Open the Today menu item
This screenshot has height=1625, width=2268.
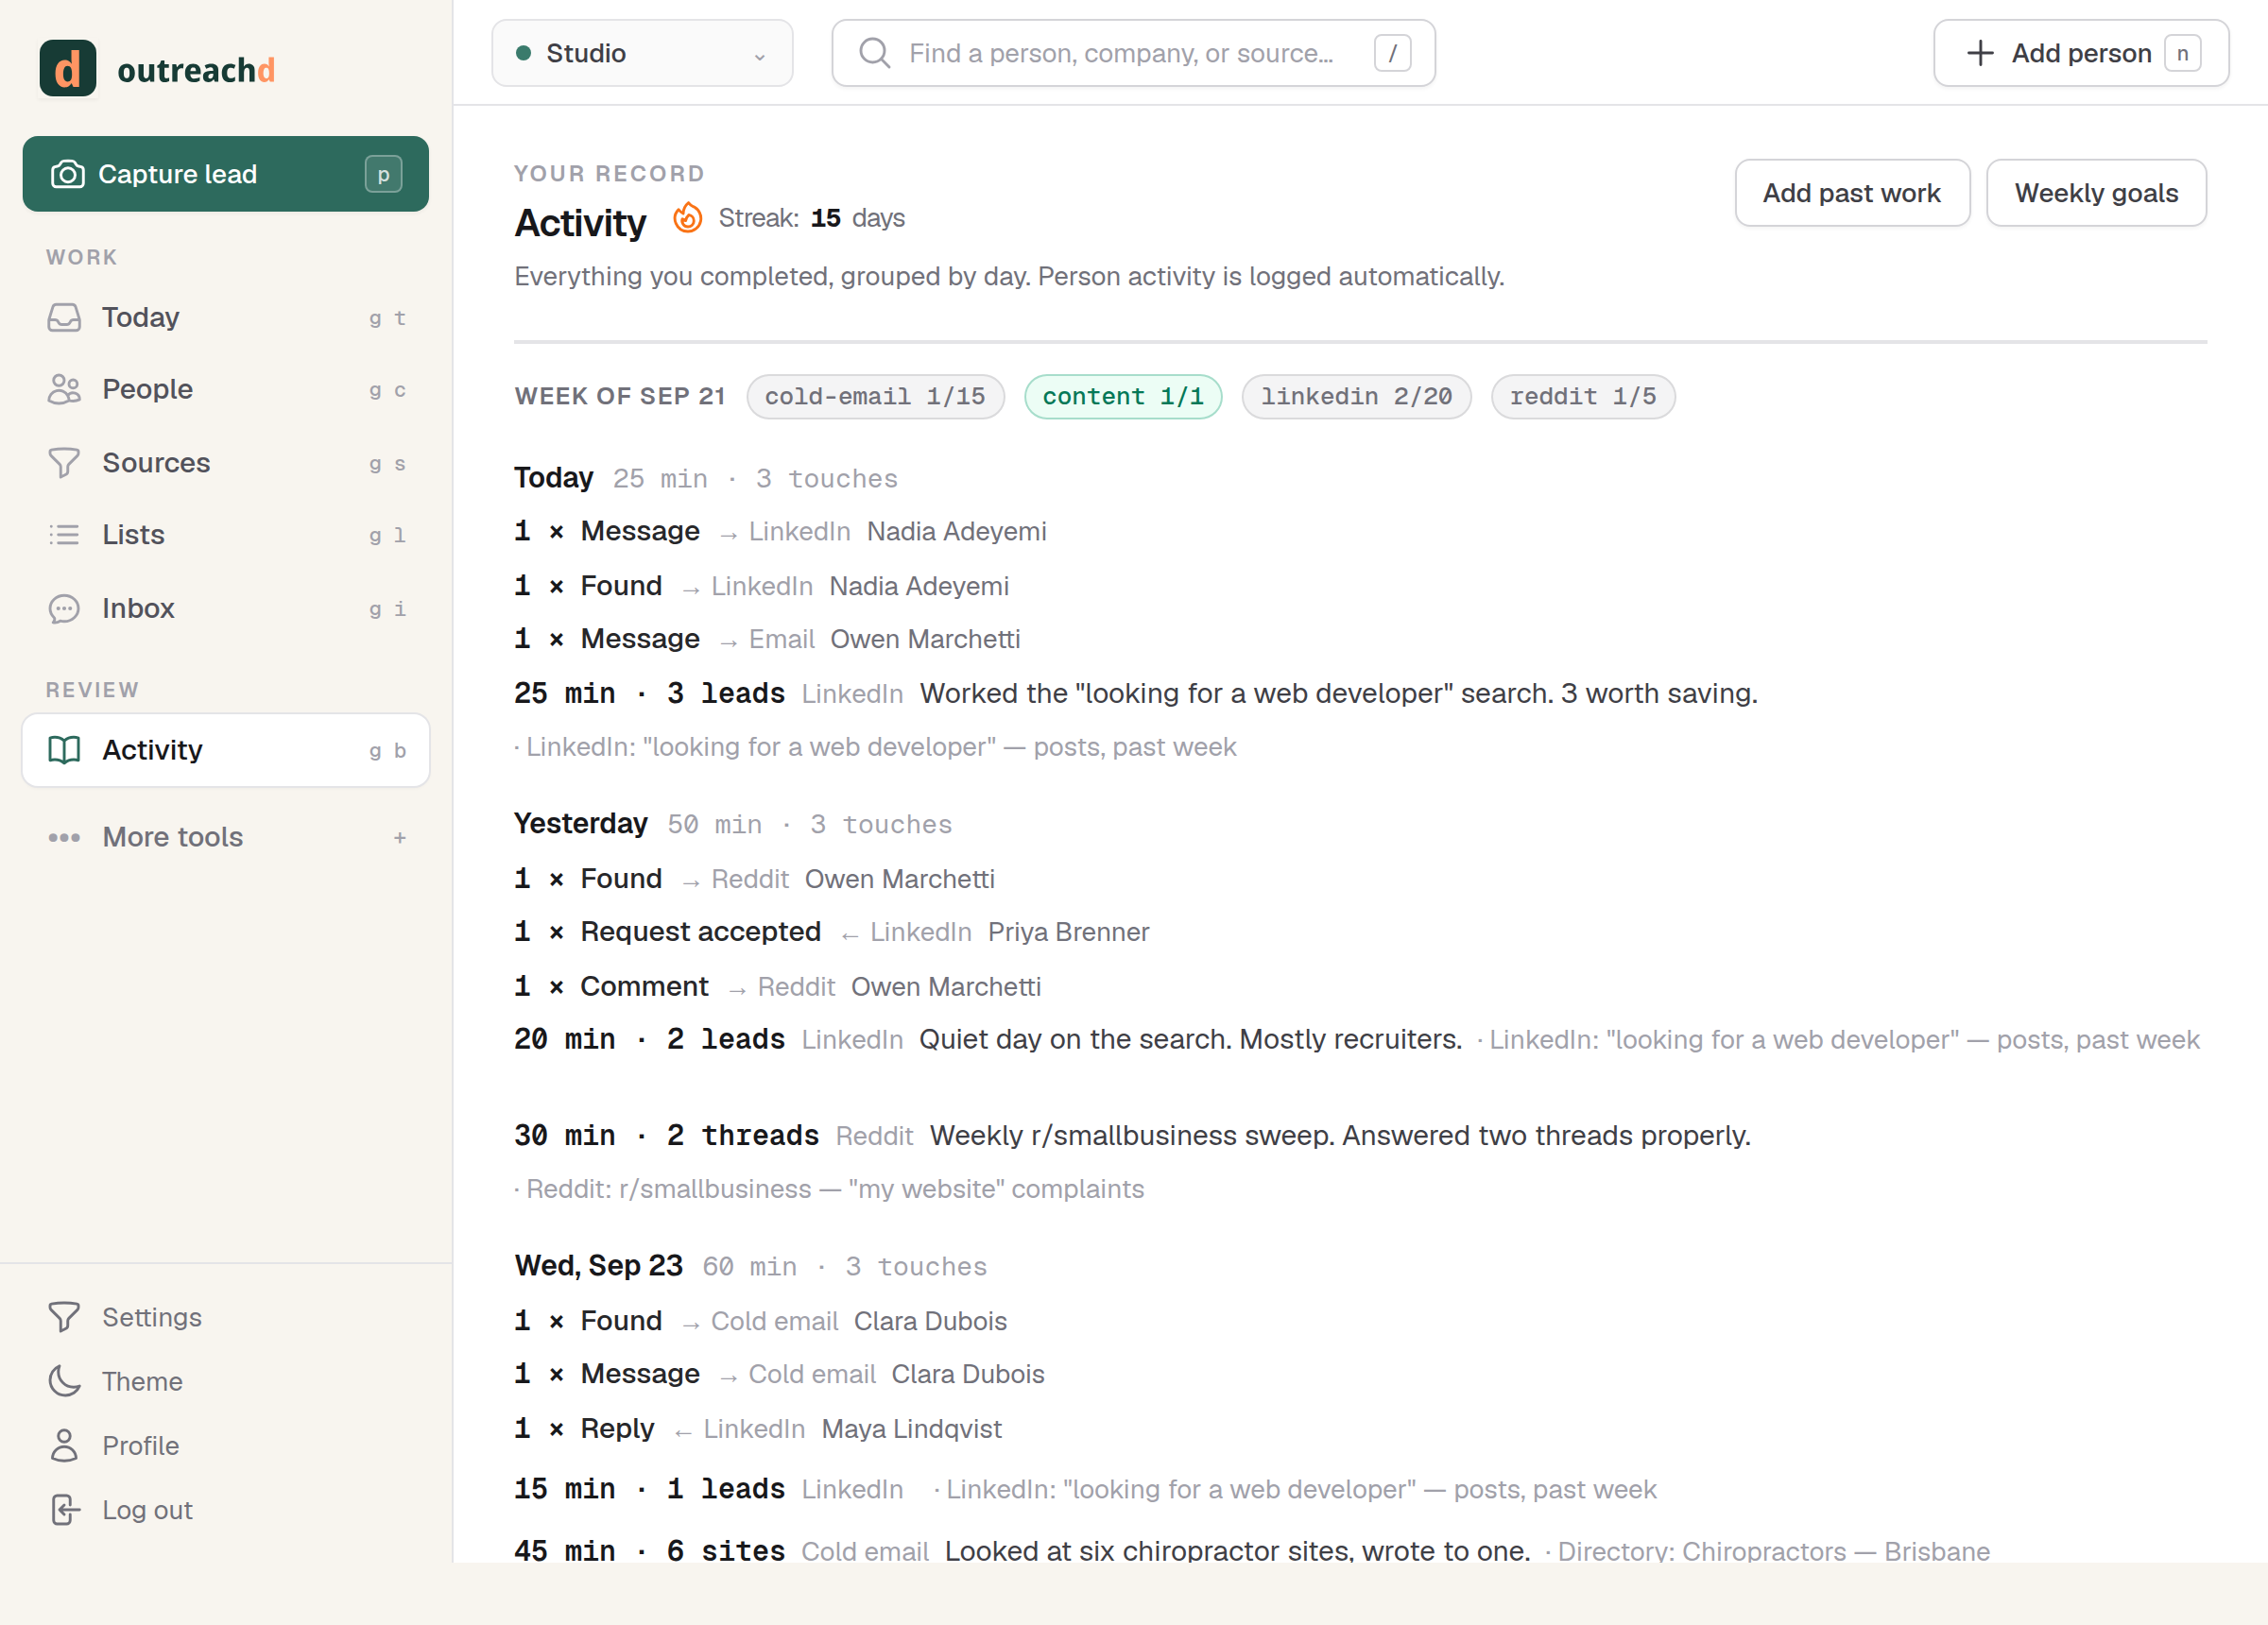tap(226, 318)
